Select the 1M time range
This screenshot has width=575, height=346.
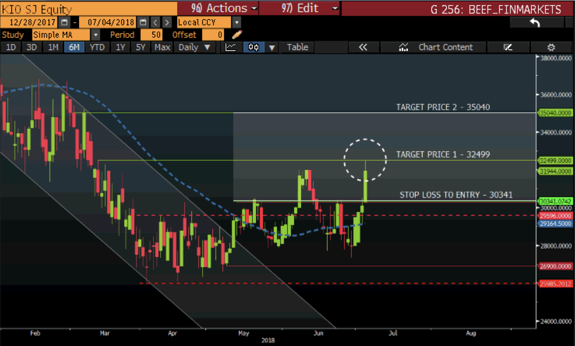tap(53, 47)
